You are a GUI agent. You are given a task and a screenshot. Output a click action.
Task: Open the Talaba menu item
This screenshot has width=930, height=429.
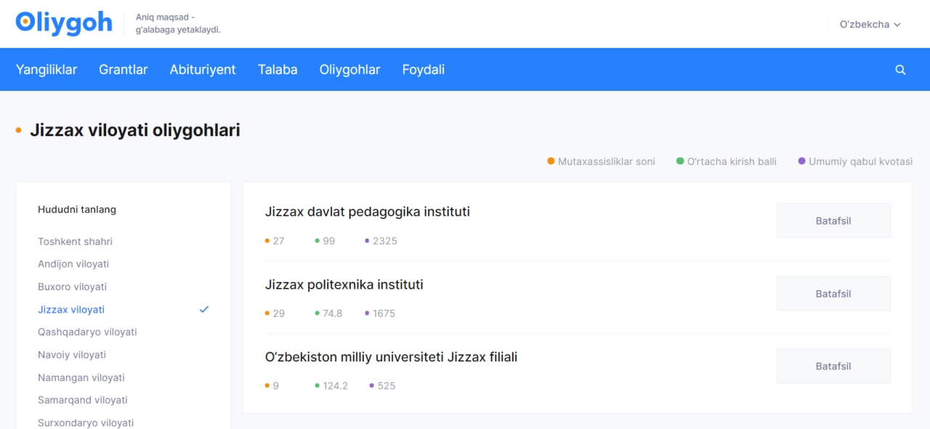coord(278,70)
